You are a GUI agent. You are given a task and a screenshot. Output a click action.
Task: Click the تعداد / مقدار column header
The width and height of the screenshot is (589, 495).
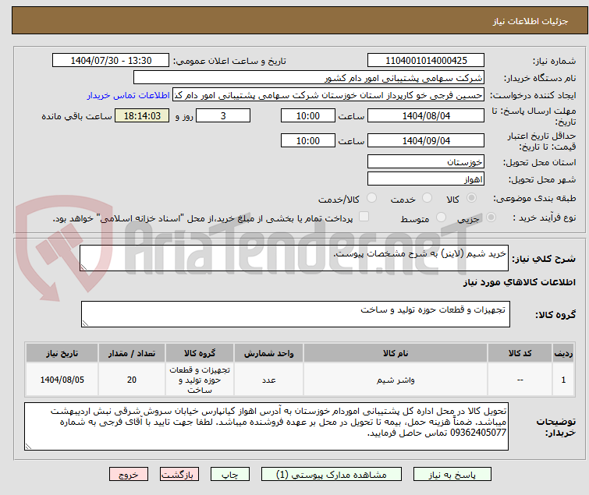(132, 353)
